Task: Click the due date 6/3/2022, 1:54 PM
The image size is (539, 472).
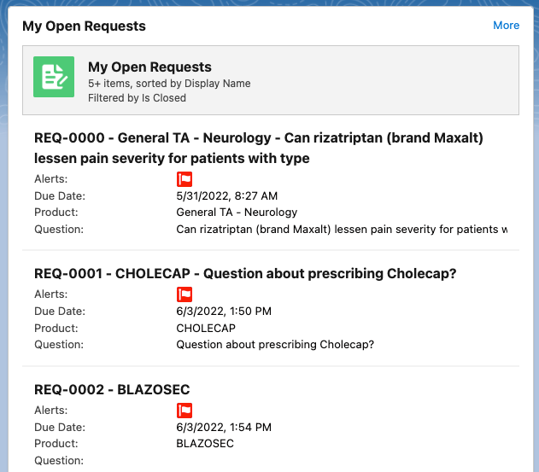Action: (x=224, y=427)
